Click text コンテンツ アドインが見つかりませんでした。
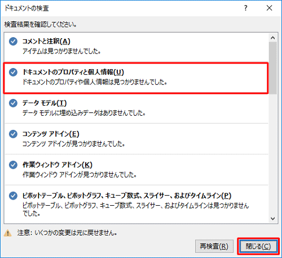Viewport: 282px width, 258px height. pos(73,144)
